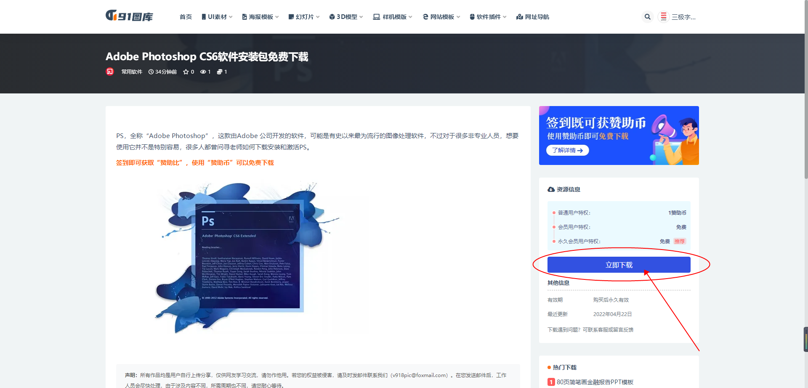
Task: Click the 91图库 site logo
Action: pos(129,16)
